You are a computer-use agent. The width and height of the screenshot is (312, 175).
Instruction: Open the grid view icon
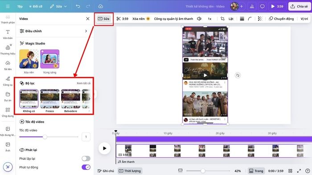(x=290, y=171)
